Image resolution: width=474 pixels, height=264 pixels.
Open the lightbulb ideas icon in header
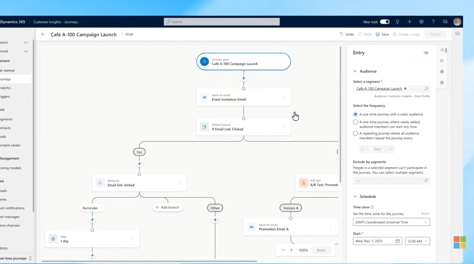(397, 22)
